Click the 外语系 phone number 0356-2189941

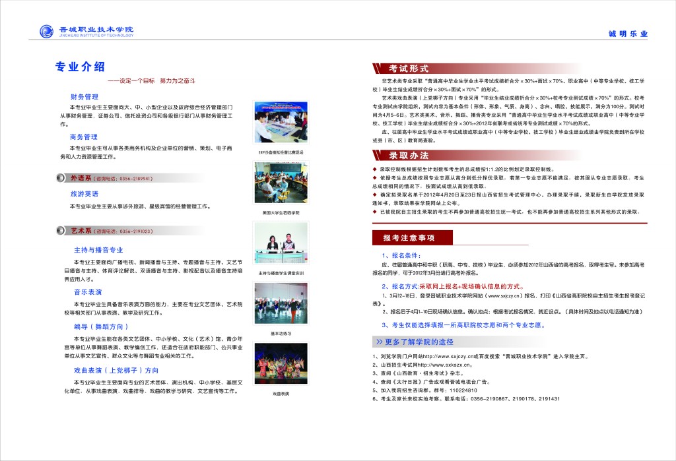pos(136,179)
